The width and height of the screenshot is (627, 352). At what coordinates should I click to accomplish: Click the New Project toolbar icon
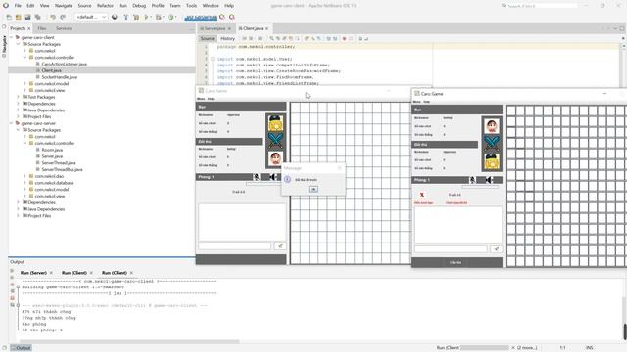point(19,18)
